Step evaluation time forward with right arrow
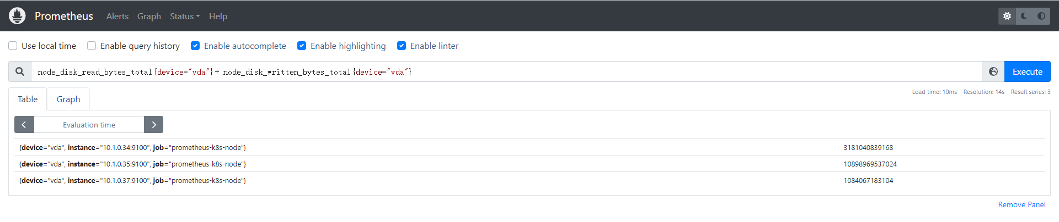 (x=154, y=125)
